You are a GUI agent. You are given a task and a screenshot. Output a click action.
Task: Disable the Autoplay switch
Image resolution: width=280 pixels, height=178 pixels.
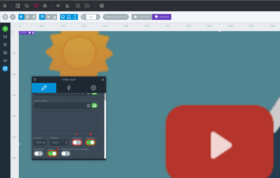[x=90, y=142]
